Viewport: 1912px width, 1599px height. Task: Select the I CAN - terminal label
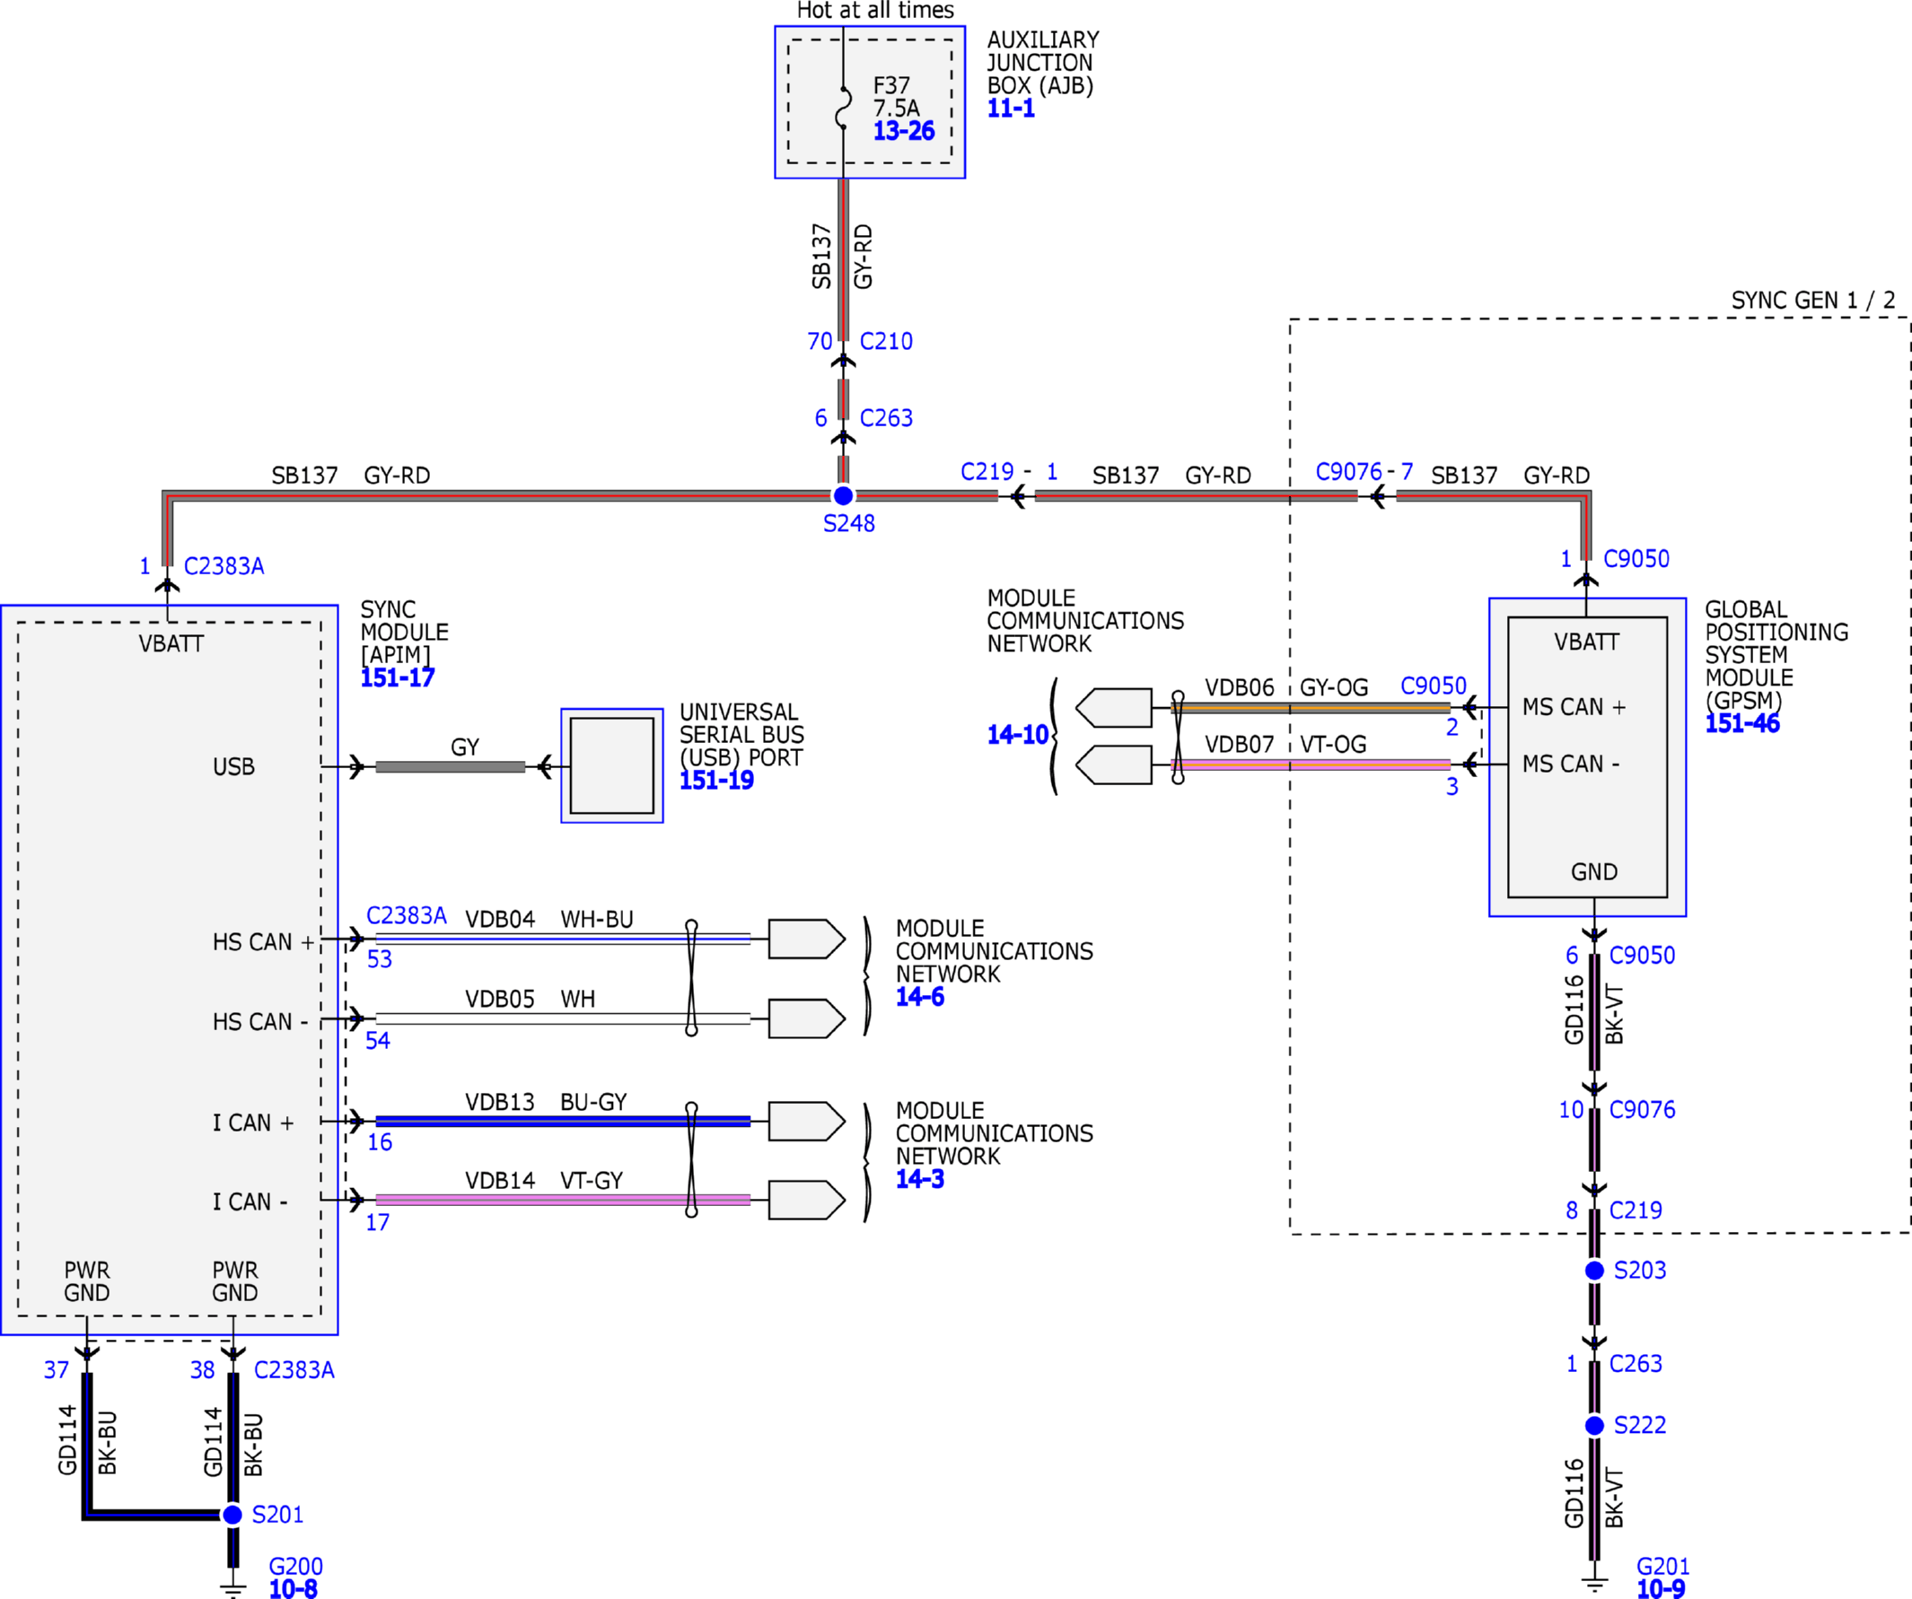(x=250, y=1202)
